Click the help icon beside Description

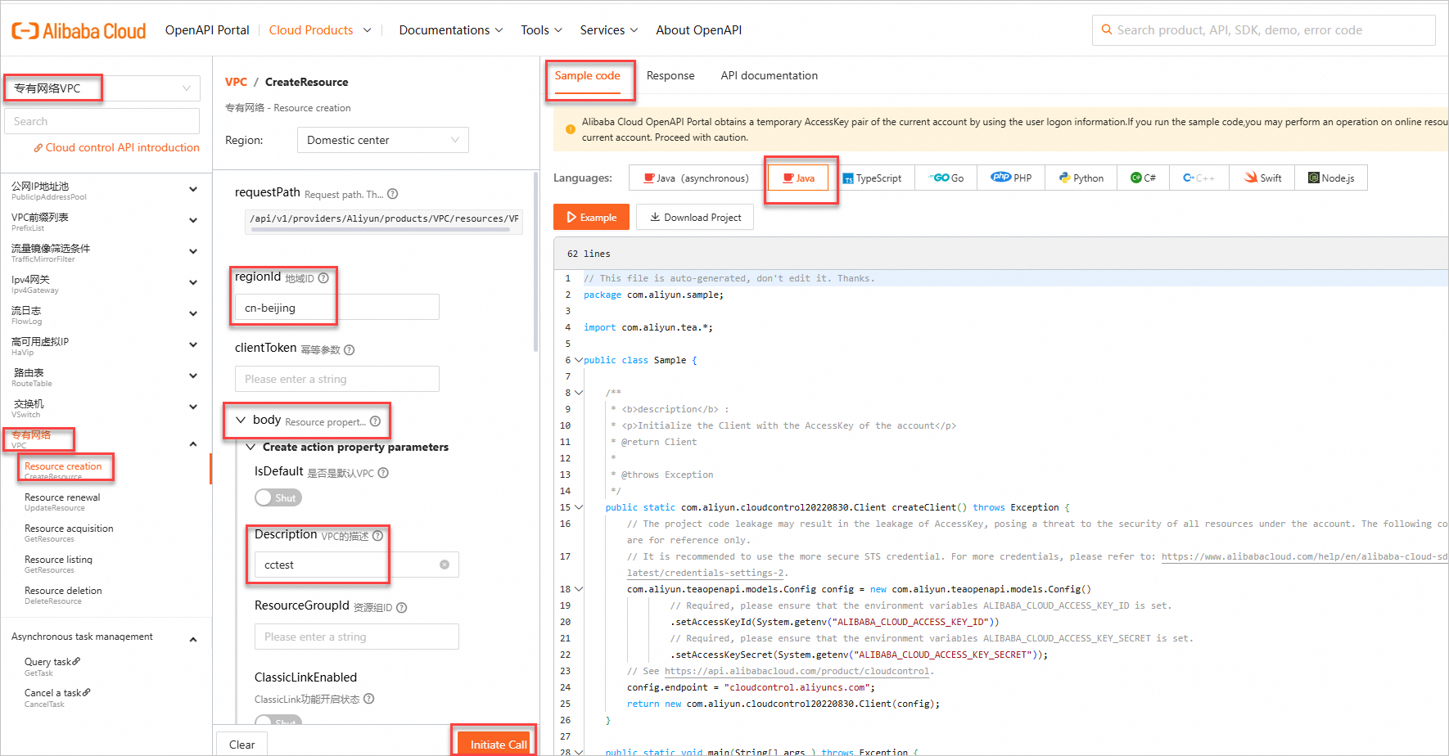377,536
